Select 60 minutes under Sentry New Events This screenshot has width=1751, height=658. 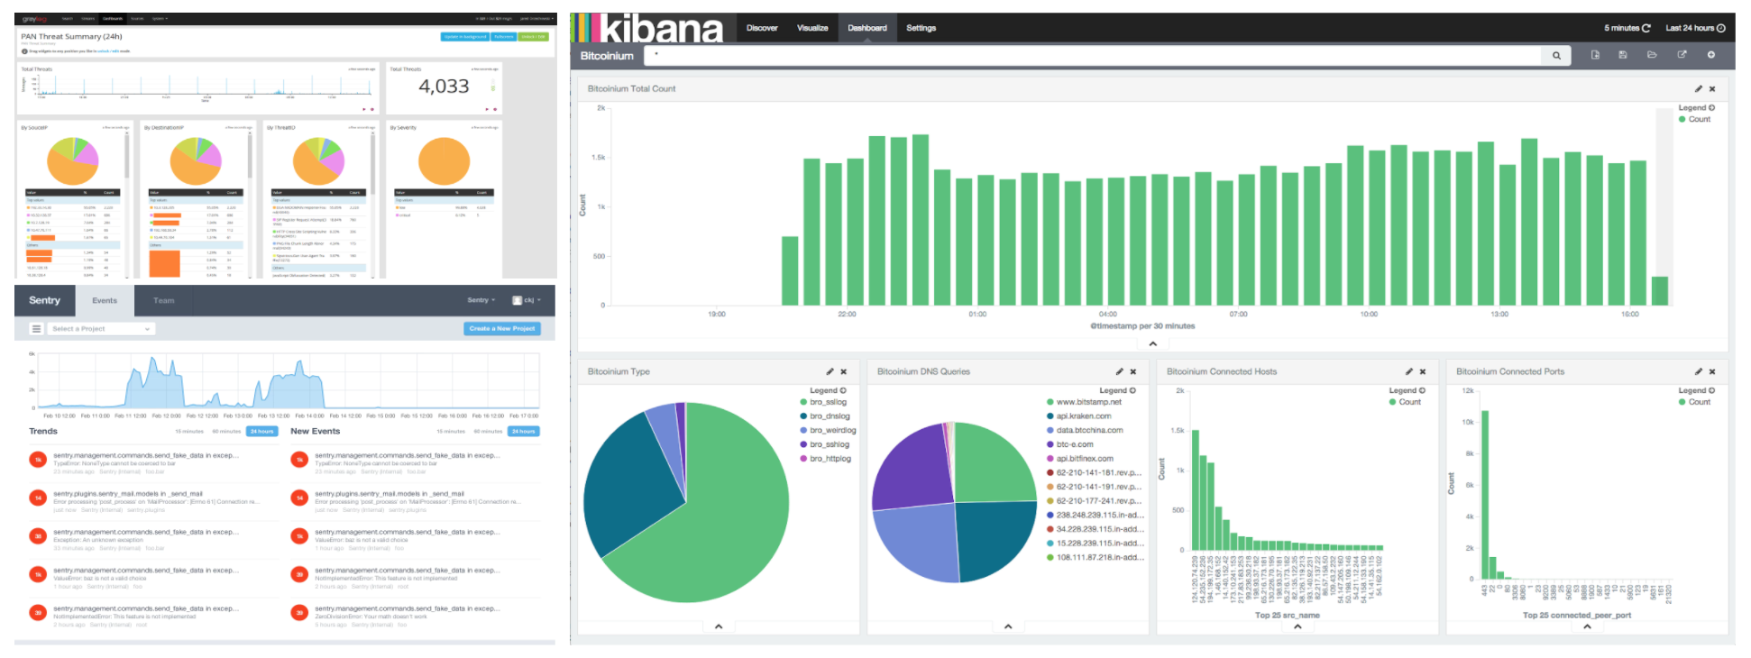point(490,432)
